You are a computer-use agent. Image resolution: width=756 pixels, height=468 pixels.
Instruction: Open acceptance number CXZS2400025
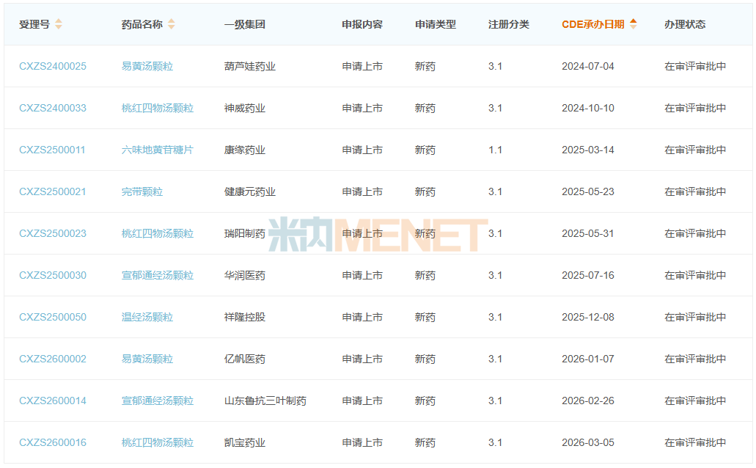(53, 66)
